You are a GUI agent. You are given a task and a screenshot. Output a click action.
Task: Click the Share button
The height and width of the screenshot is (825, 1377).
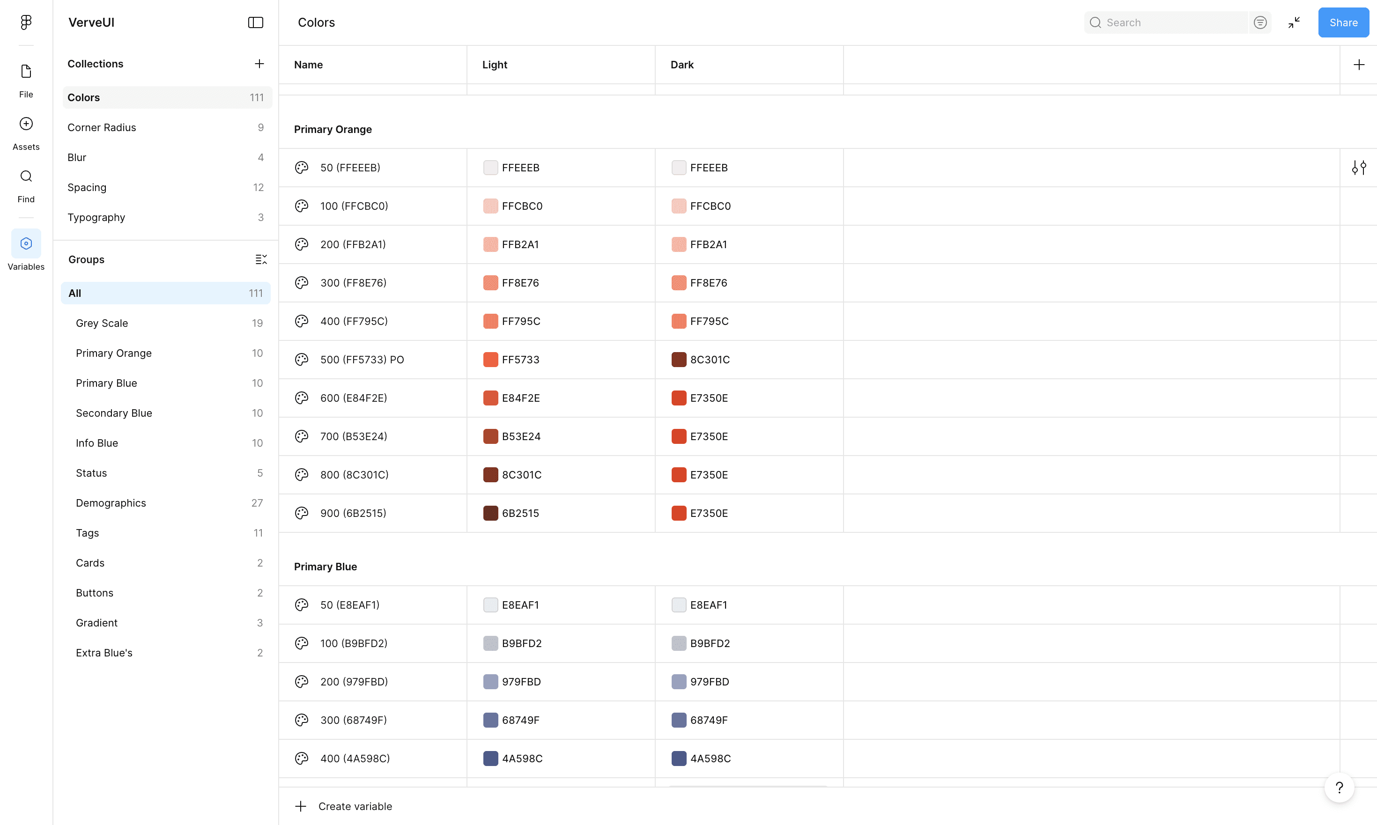[1343, 22]
